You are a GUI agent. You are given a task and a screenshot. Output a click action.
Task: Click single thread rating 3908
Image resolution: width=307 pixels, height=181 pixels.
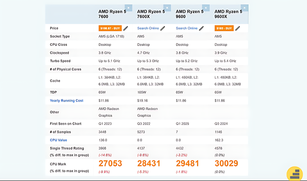pyautogui.click(x=102, y=148)
